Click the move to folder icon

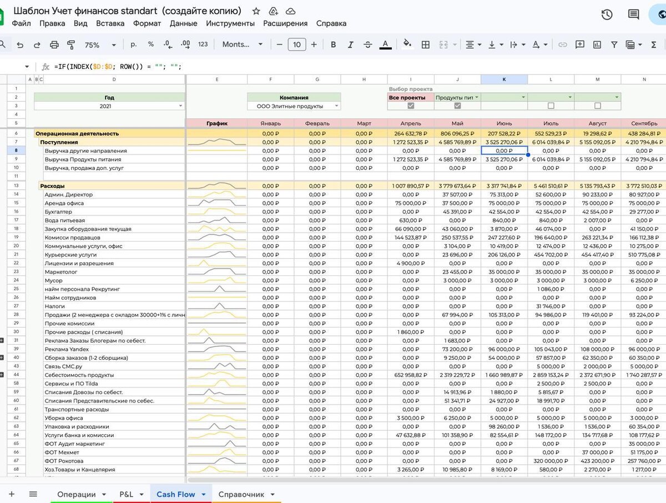[273, 11]
